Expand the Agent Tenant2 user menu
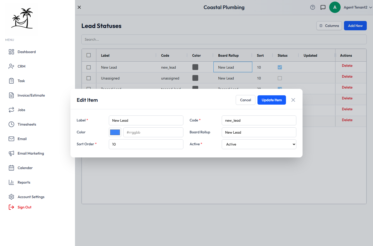Image resolution: width=373 pixels, height=246 pixels. (358, 7)
